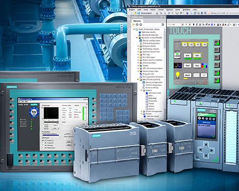Click the F4 button on HMI screen
This screenshot has height=191, width=239.
point(205,45)
